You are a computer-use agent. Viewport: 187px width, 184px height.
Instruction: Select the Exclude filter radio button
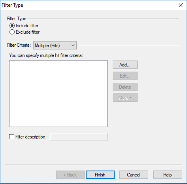[12, 32]
